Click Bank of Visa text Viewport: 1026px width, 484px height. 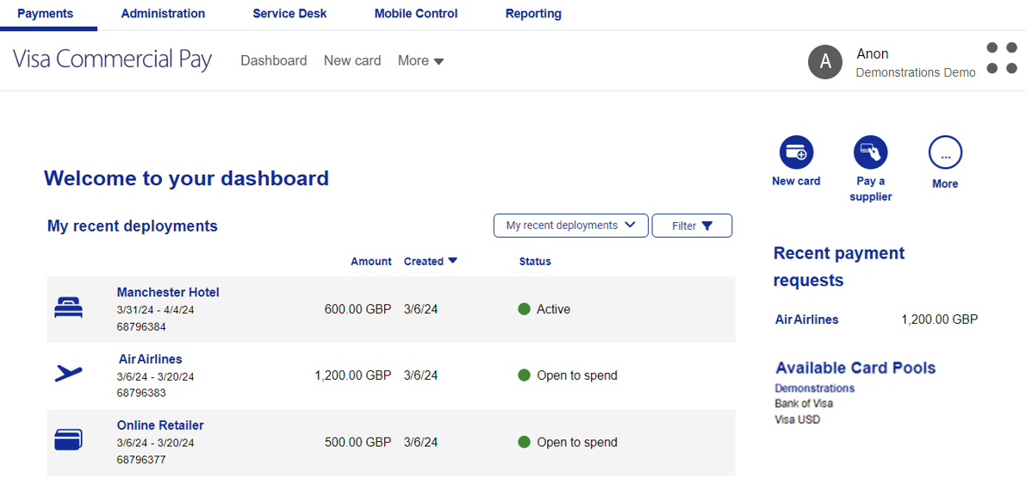pos(804,404)
